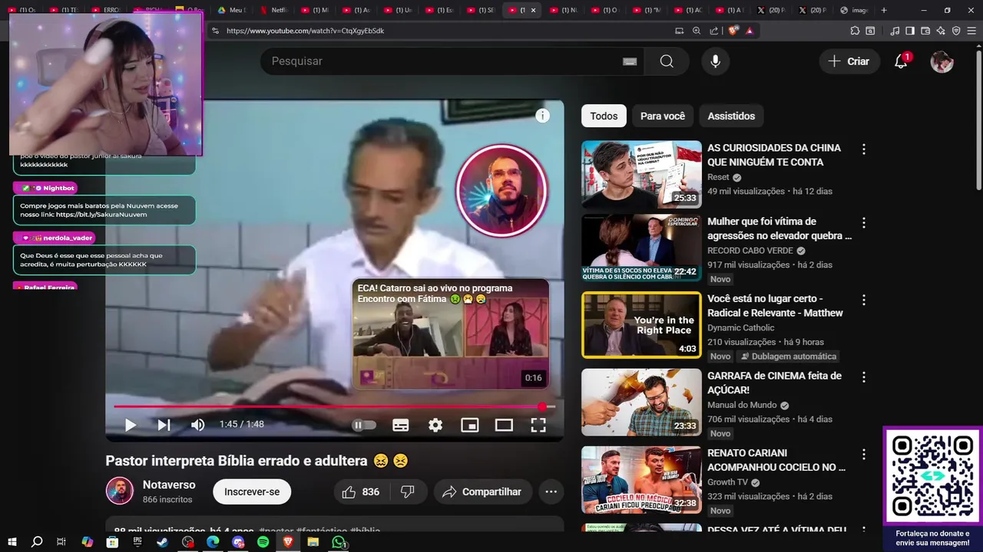Viewport: 983px width, 552px height.
Task: Open Steam from the Windows taskbar
Action: pyautogui.click(x=163, y=542)
